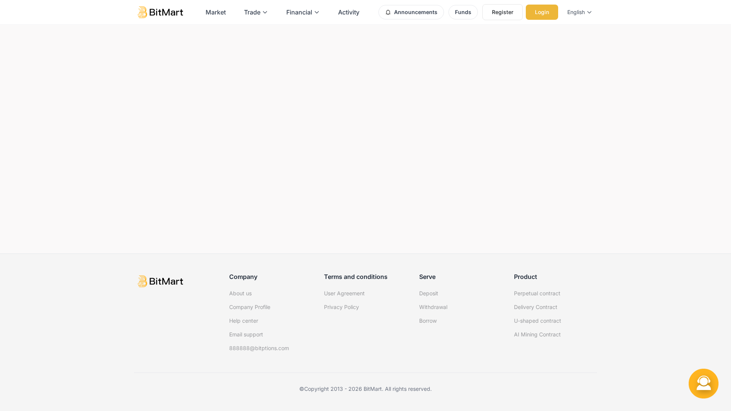Screen dimensions: 731x411
Task: Open the Funds page
Action: coord(463,12)
